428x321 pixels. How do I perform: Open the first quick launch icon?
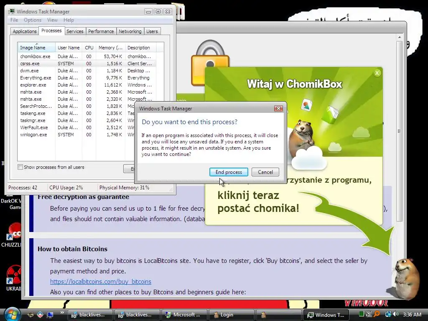tap(31, 315)
